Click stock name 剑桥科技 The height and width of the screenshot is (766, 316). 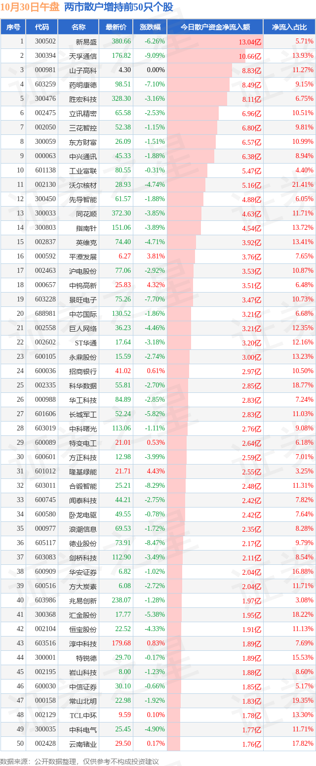(83, 558)
